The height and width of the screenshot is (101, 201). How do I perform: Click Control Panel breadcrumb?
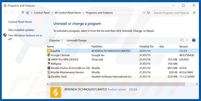(42, 13)
